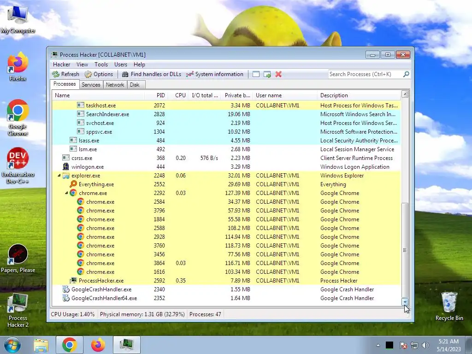Viewport: 472px width, 354px height.
Task: Click the taskbar volume speaker icon
Action: pos(425,345)
